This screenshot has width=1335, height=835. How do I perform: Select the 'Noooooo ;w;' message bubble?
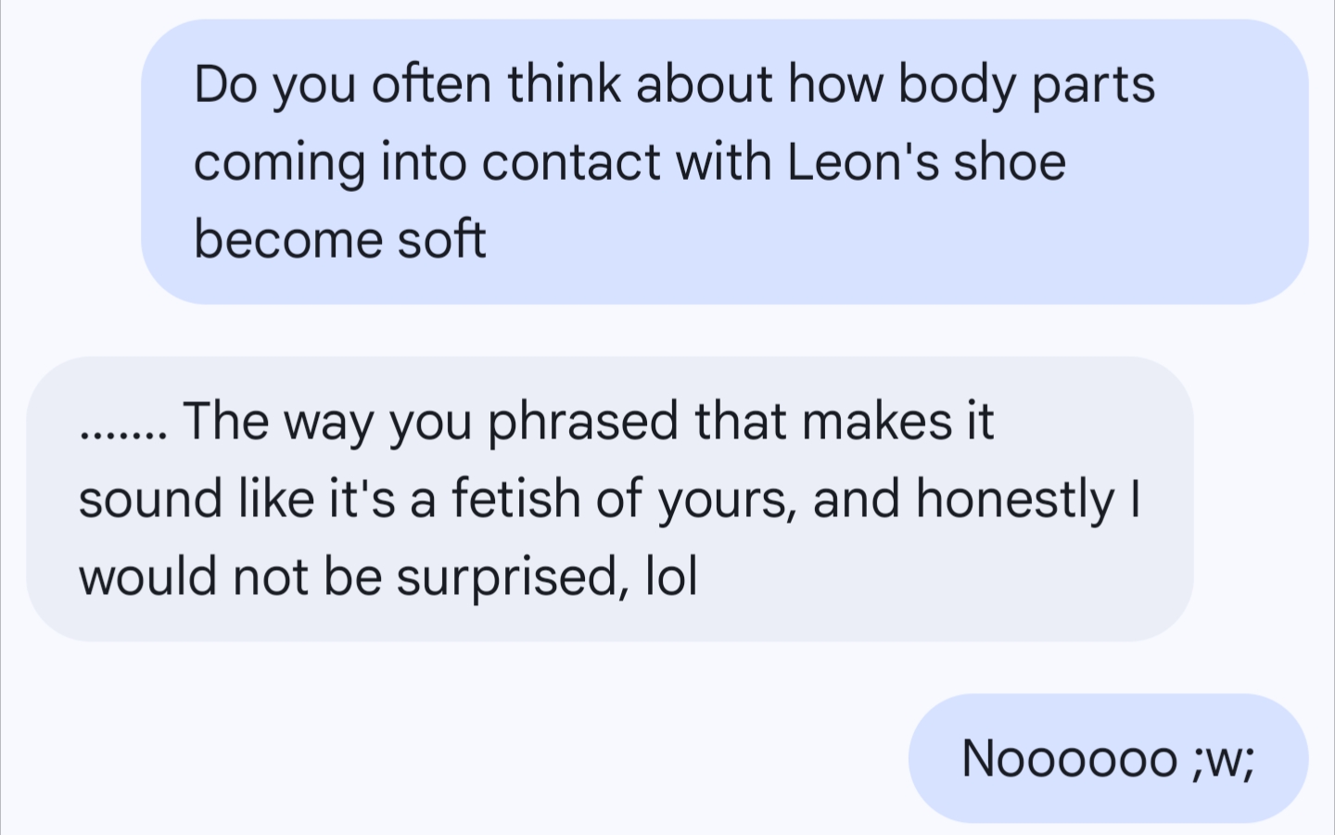click(1108, 758)
